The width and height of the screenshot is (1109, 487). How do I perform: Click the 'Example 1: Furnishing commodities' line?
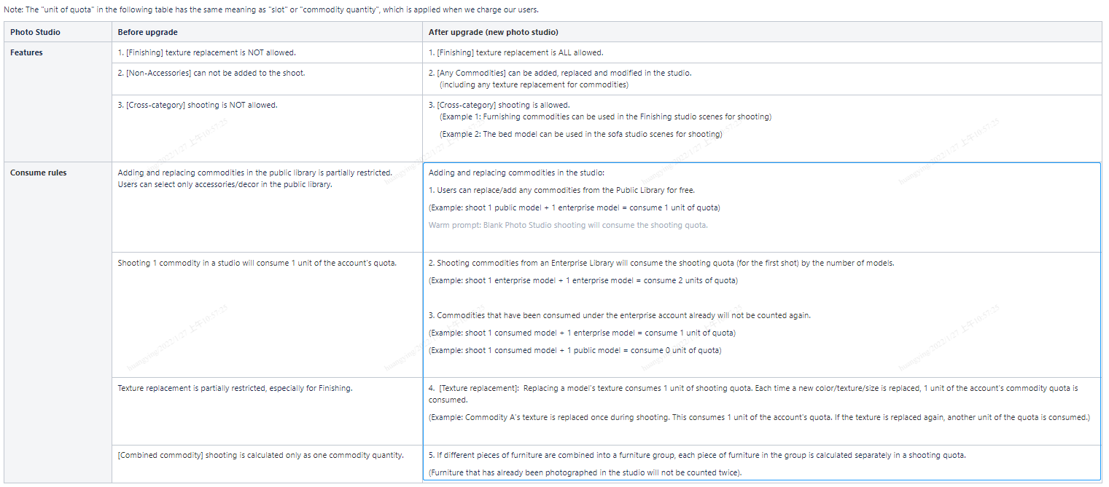coord(604,116)
